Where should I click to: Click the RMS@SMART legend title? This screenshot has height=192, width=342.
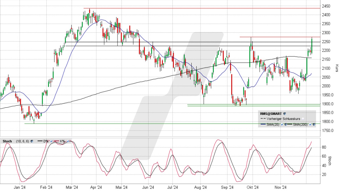pyautogui.click(x=271, y=113)
